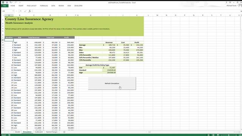Click the Refresh Simulation button
This screenshot has width=242, height=136.
point(112,83)
